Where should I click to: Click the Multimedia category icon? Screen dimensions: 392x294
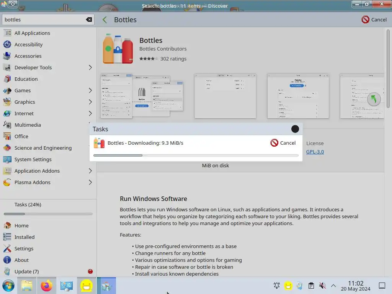(x=7, y=125)
